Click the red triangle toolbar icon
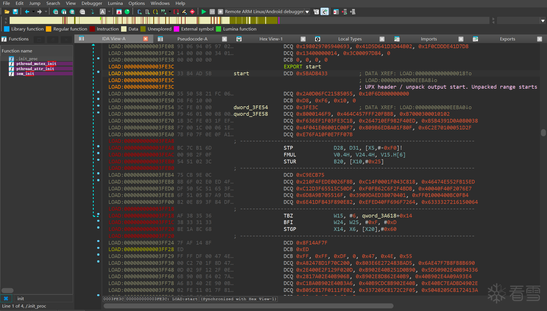Viewport: 547px width, 311px height. click(119, 12)
